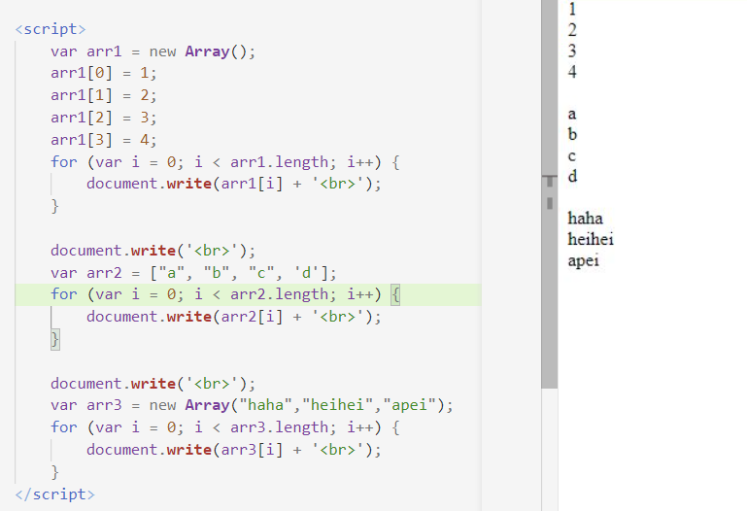This screenshot has height=511, width=747.
Task: Click the document.write(arr1[i]) line
Action: (x=234, y=184)
